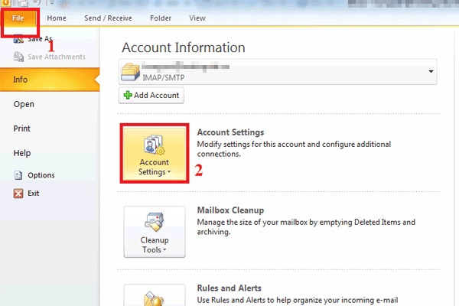459x306 pixels.
Task: Click the Add Account button
Action: point(151,95)
